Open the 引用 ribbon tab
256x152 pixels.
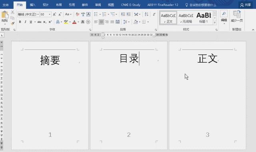(72, 5)
